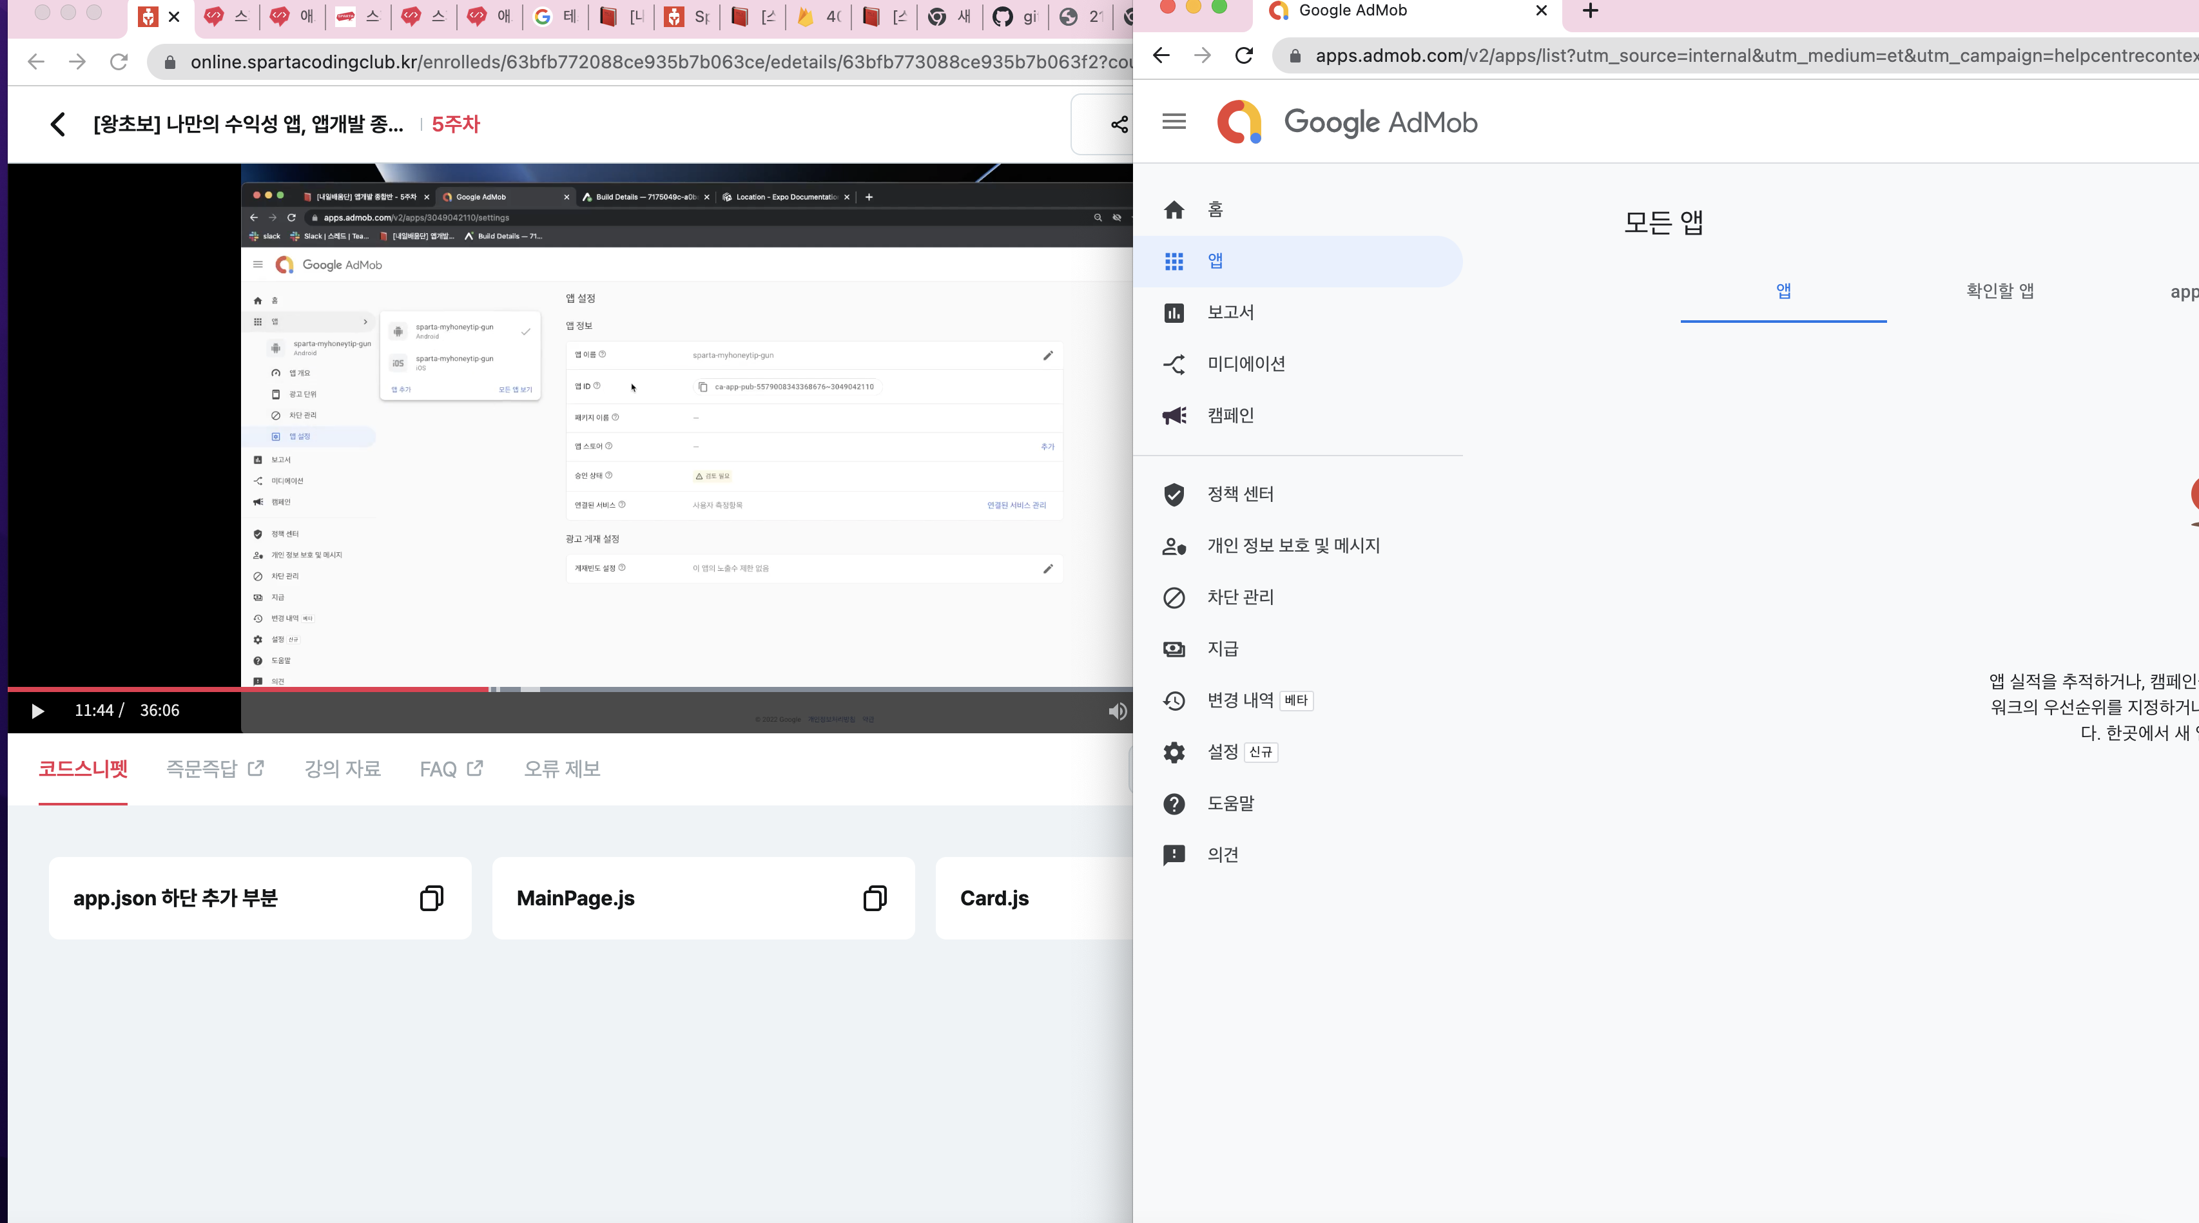Open 즉문즉답 external link tab
Image resolution: width=2199 pixels, height=1223 pixels.
[x=214, y=769]
